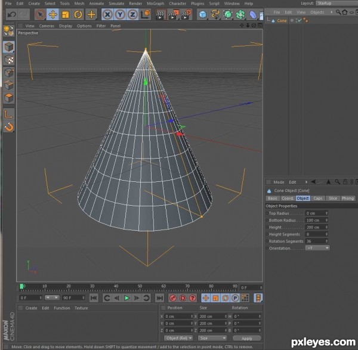Switch the coordinate system icon

click(145, 14)
